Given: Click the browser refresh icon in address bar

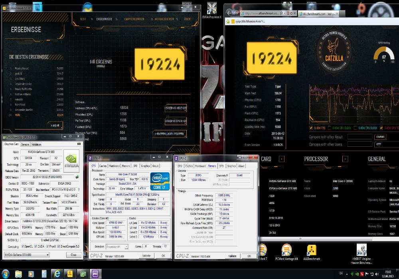Looking at the screenshot, I should click(x=291, y=13).
